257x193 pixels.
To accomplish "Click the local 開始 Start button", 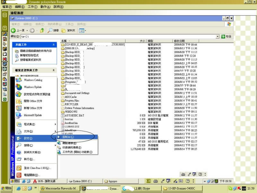I will pyautogui.click(x=6, y=188).
